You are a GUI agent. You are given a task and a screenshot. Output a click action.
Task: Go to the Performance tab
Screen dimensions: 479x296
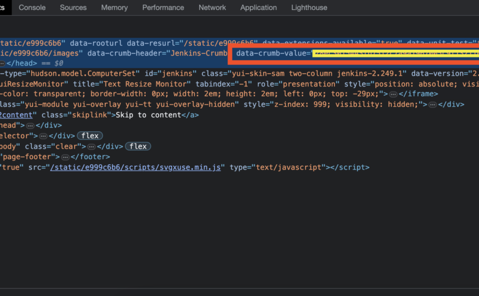163,8
